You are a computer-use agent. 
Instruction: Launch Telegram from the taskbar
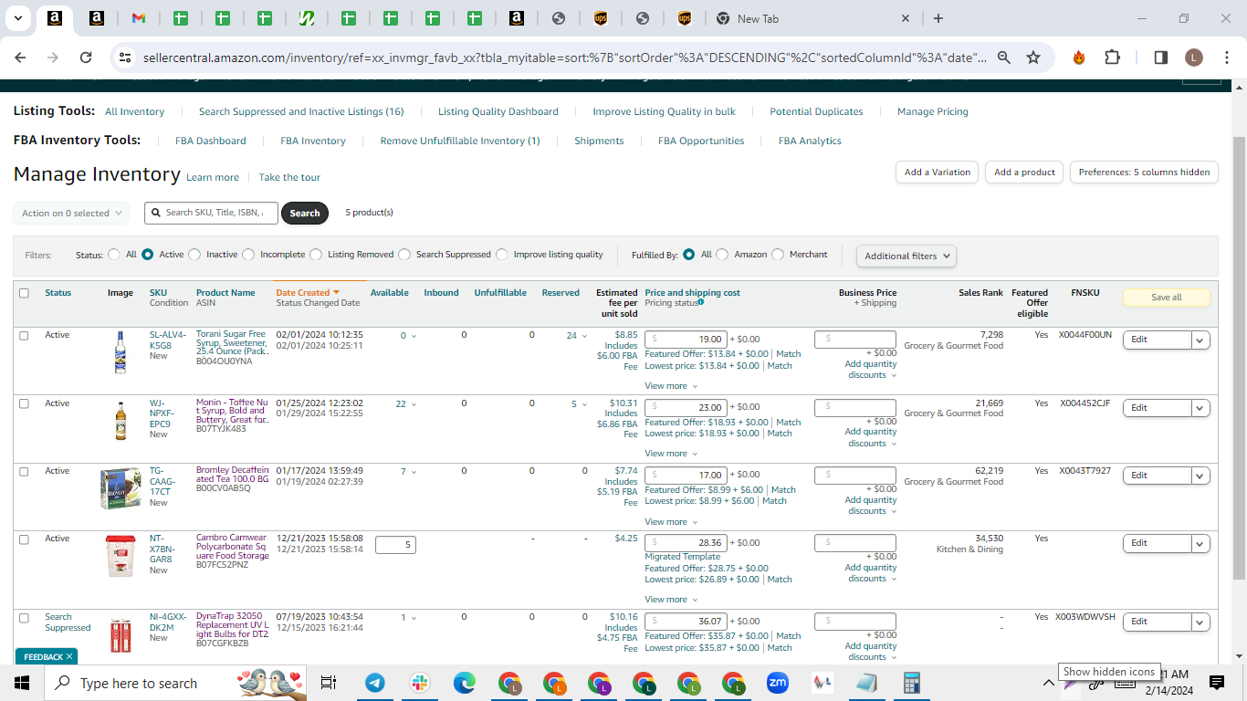pos(375,683)
